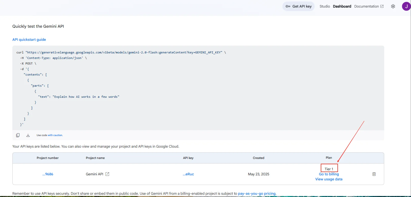Screen dimensions: 411x197
Task: Delete the ...eRuc API key
Action: [x=374, y=174]
